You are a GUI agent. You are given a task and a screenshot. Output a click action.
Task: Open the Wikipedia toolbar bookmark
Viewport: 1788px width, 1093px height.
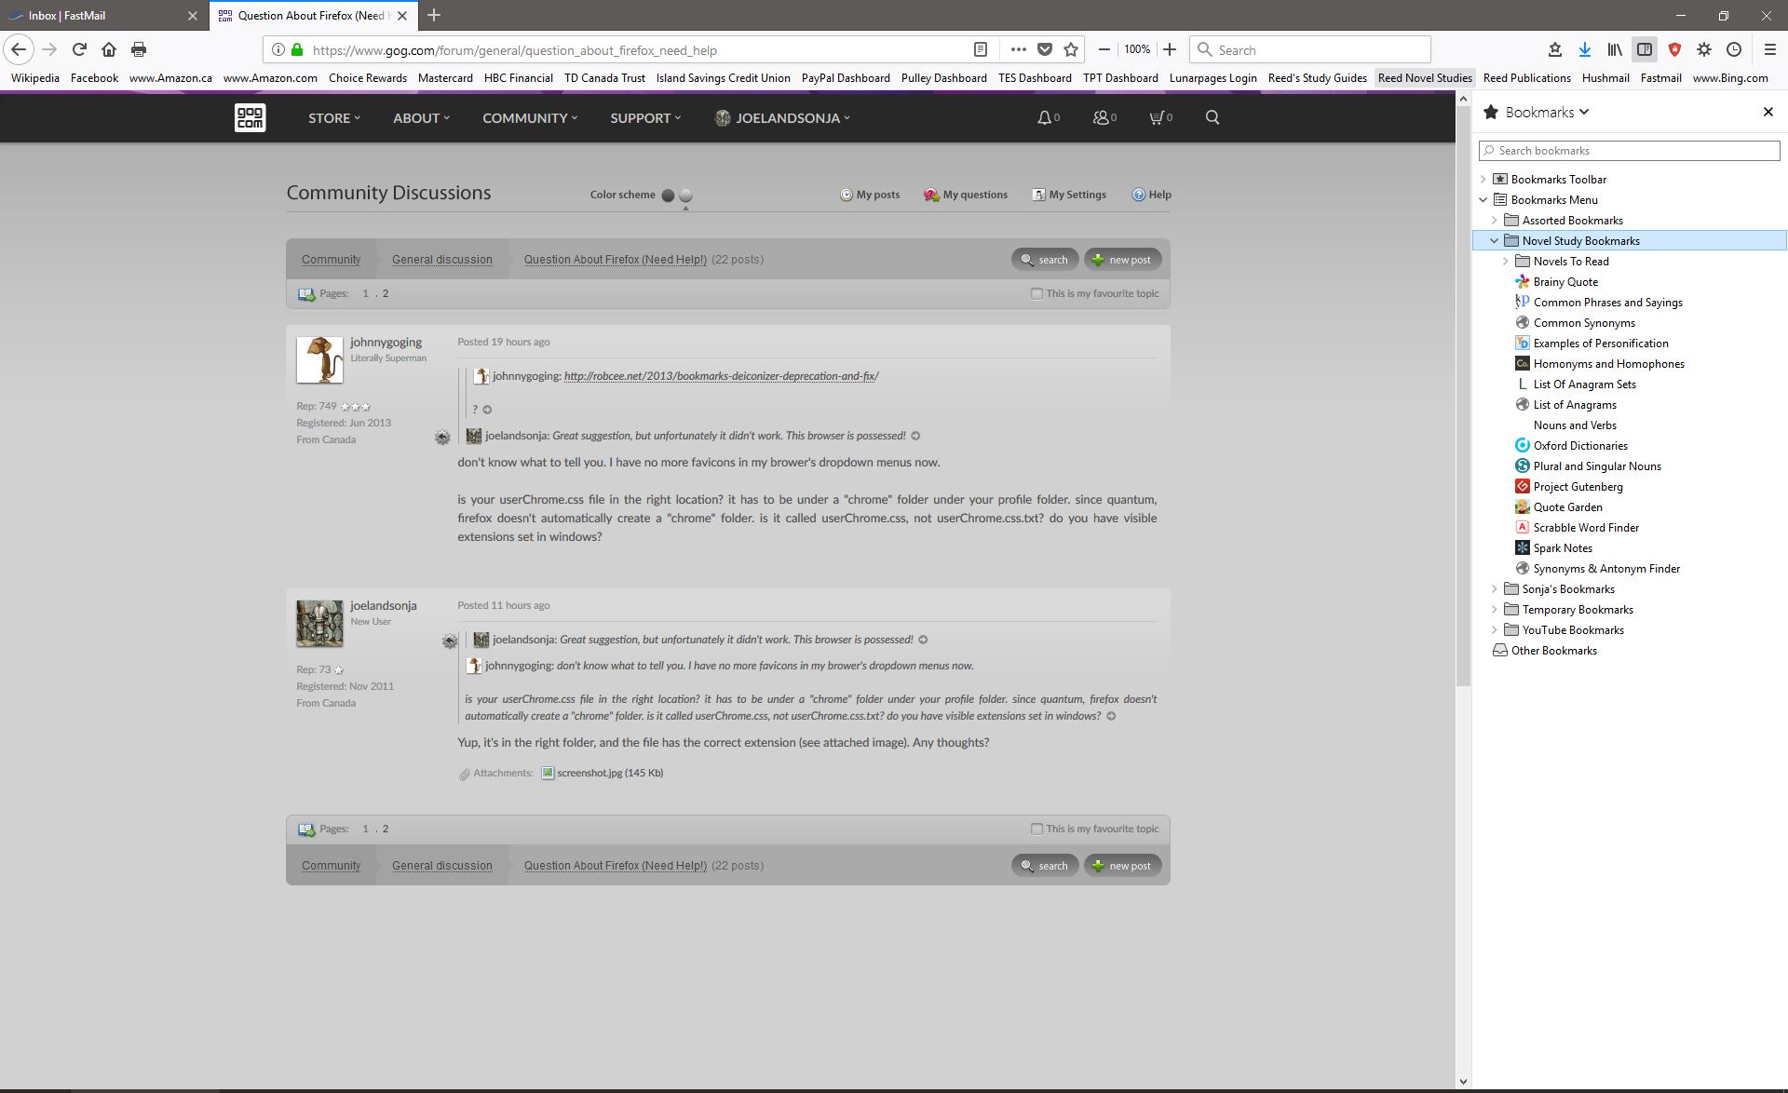(x=35, y=78)
